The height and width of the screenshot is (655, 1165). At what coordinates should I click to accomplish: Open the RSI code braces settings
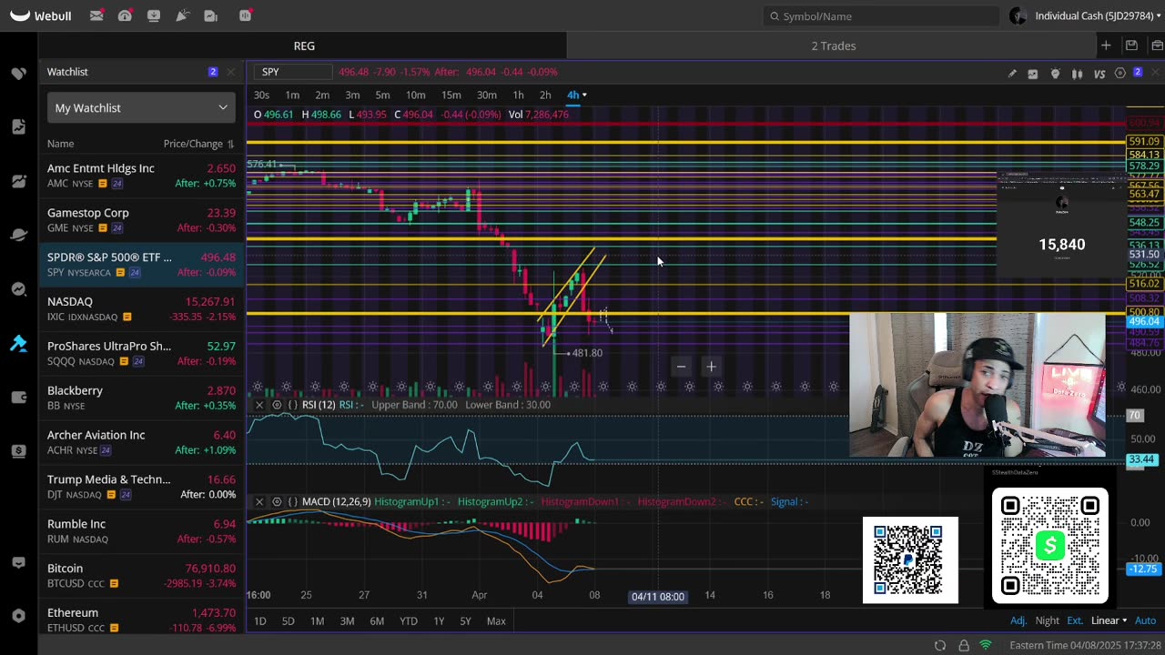292,405
